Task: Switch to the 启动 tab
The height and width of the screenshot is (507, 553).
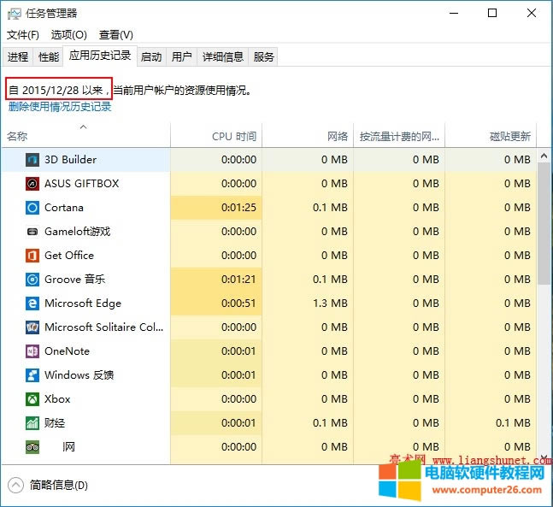Action: [151, 56]
